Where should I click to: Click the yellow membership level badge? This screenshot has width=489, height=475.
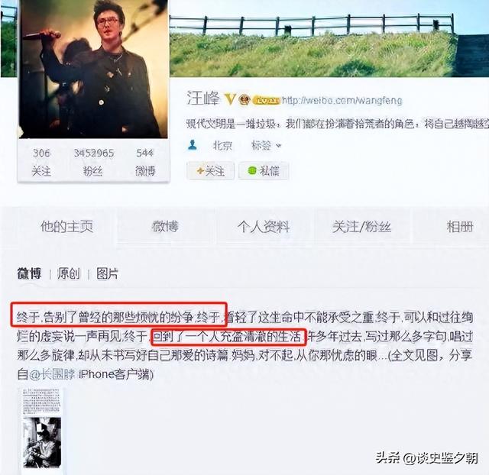click(266, 101)
